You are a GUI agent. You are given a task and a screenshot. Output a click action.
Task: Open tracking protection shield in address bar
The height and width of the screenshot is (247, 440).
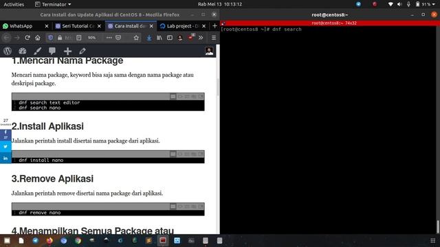50,38
